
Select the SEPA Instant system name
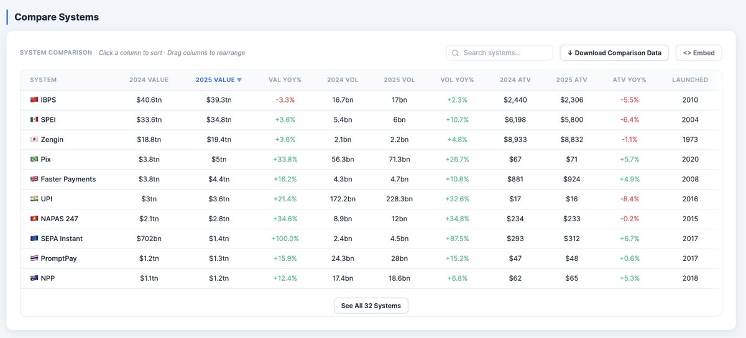[62, 239]
